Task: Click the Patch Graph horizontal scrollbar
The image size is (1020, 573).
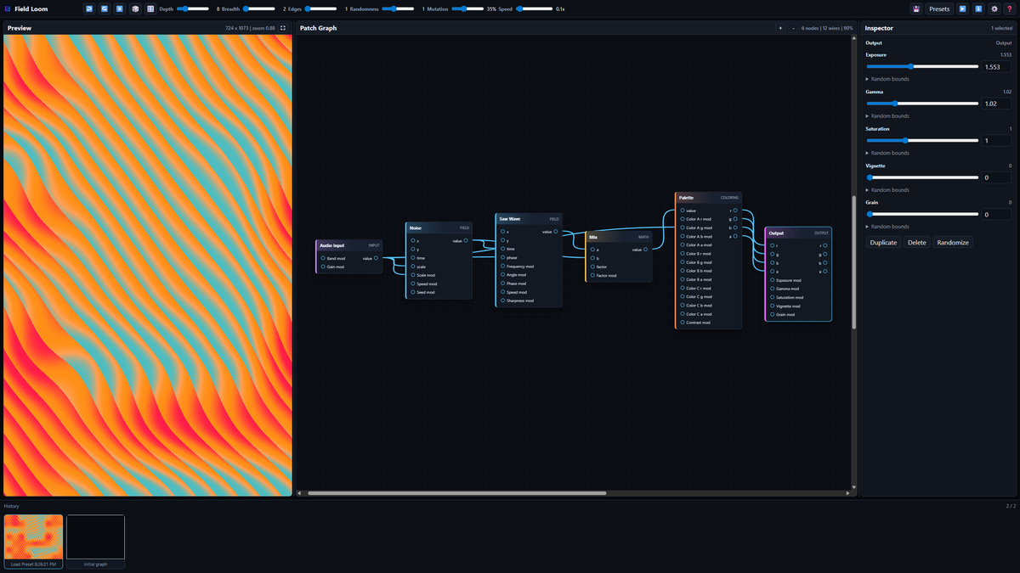Action: pos(456,492)
